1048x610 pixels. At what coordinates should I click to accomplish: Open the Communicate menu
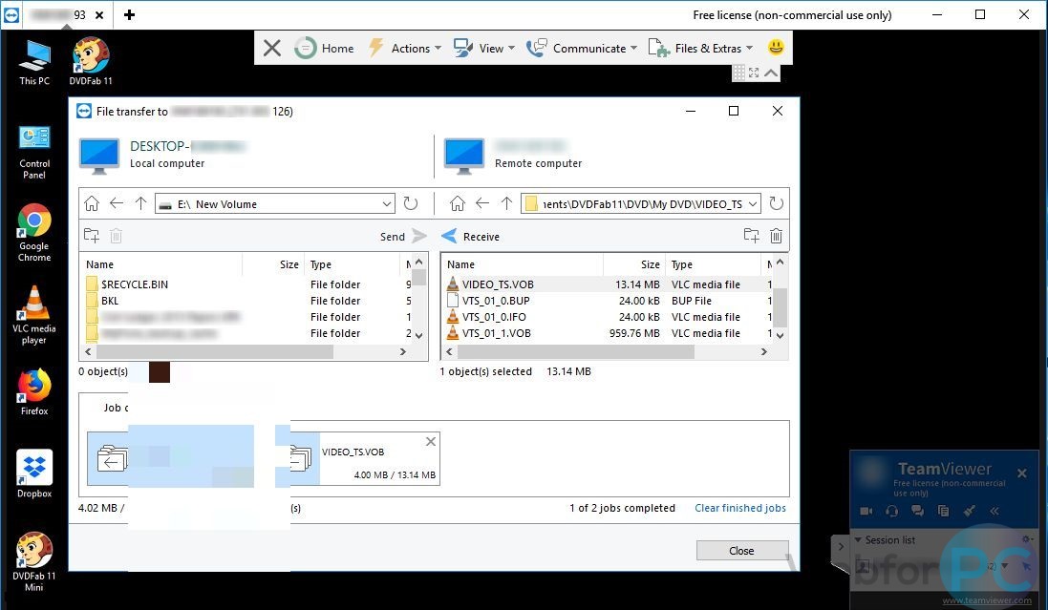(x=582, y=48)
